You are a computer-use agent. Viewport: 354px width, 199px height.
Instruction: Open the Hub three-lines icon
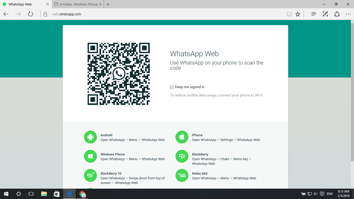coord(314,14)
